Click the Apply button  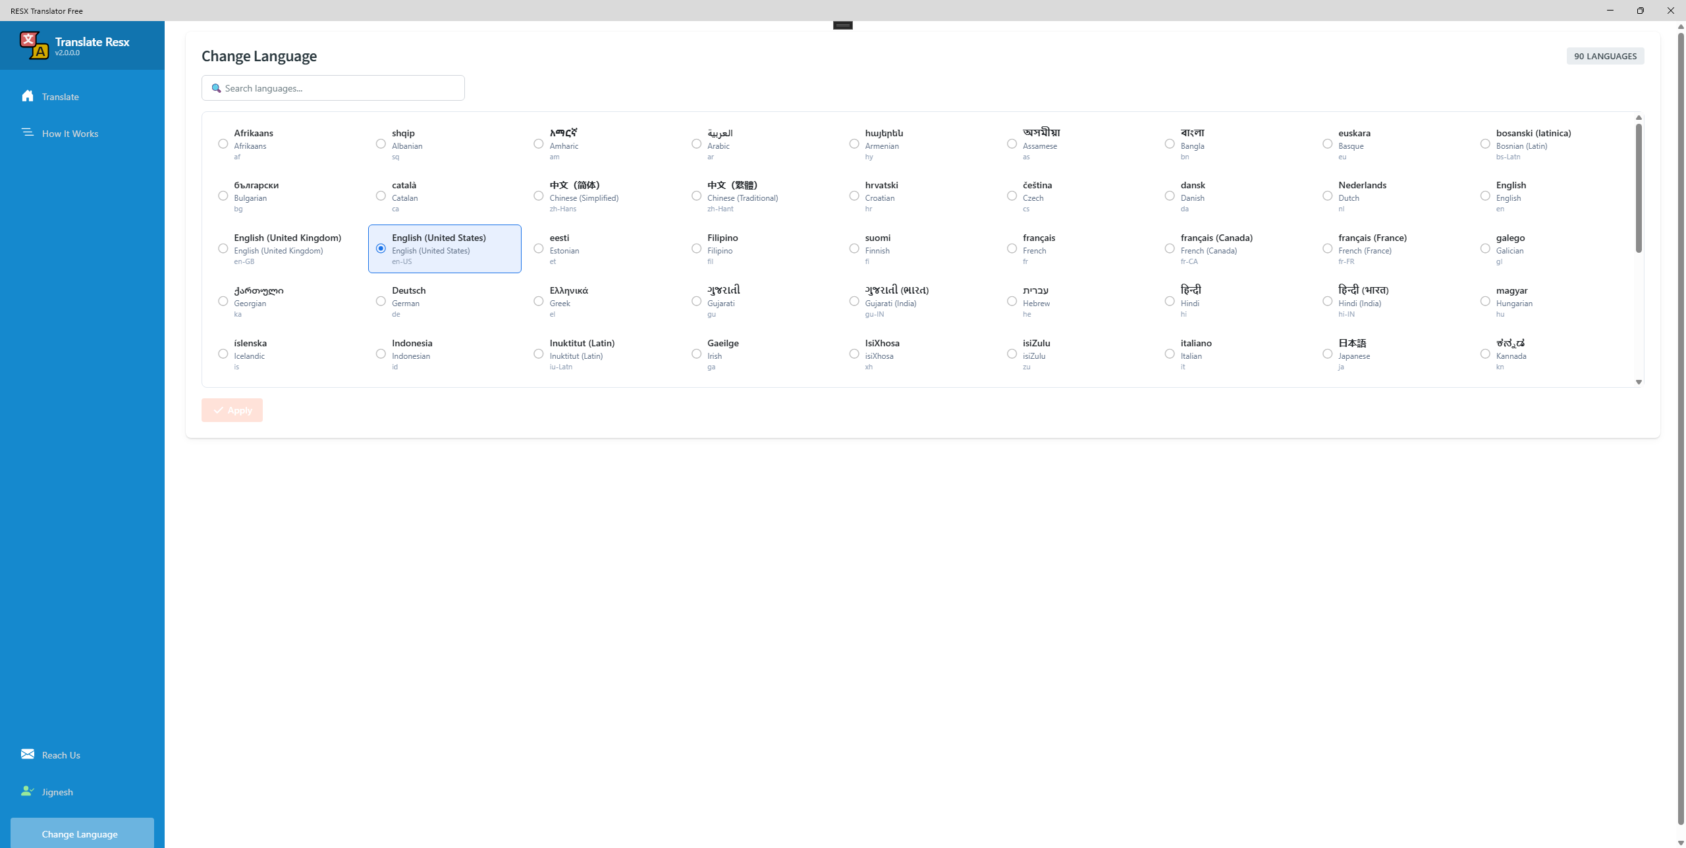232,410
